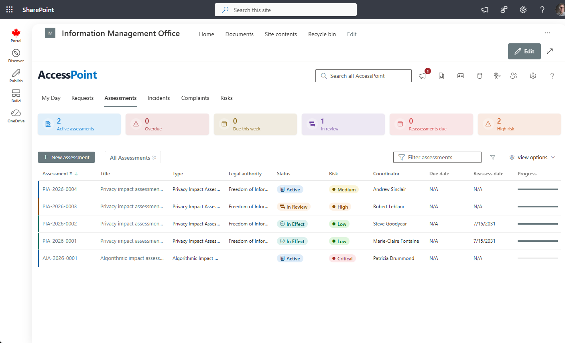This screenshot has width=565, height=343.
Task: Open the AccessPoint database icon
Action: point(480,76)
